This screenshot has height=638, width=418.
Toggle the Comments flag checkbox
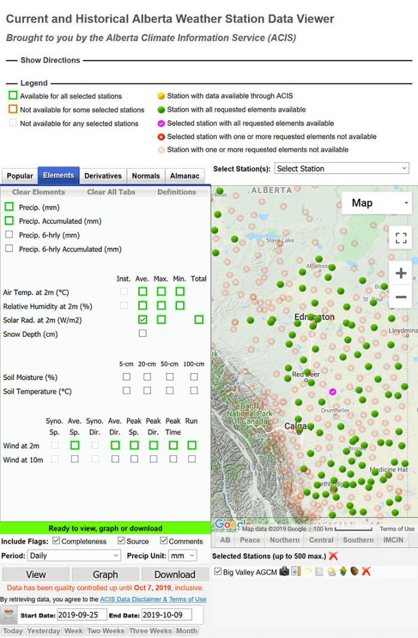[x=164, y=540]
